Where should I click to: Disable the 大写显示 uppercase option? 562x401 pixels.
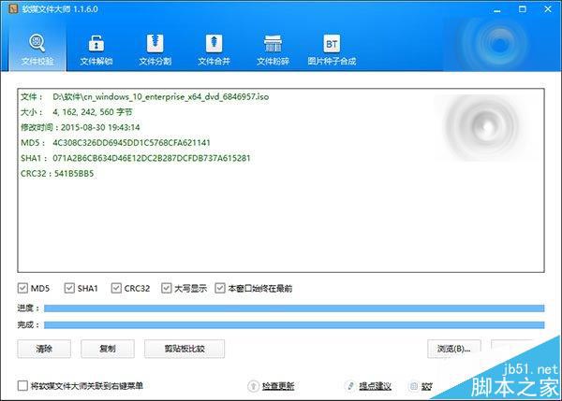pos(167,288)
